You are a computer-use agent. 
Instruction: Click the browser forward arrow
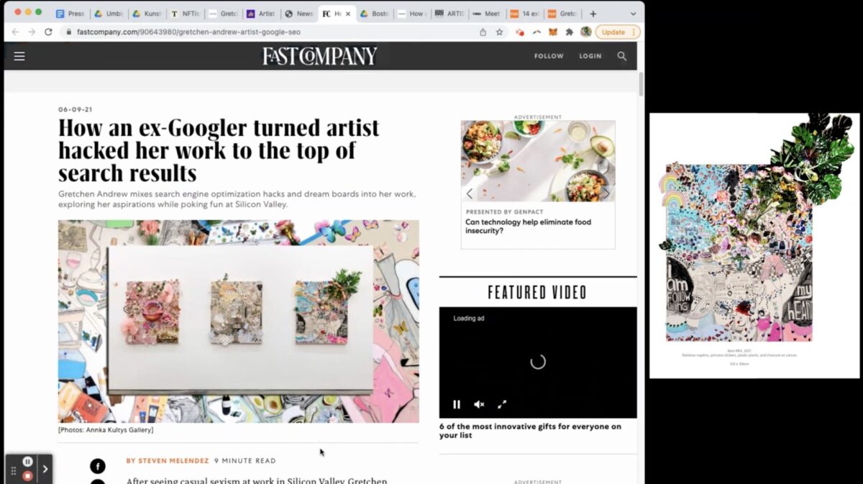click(x=32, y=32)
